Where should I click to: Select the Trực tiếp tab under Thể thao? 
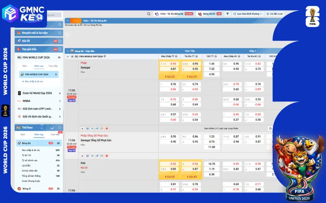[55, 134]
